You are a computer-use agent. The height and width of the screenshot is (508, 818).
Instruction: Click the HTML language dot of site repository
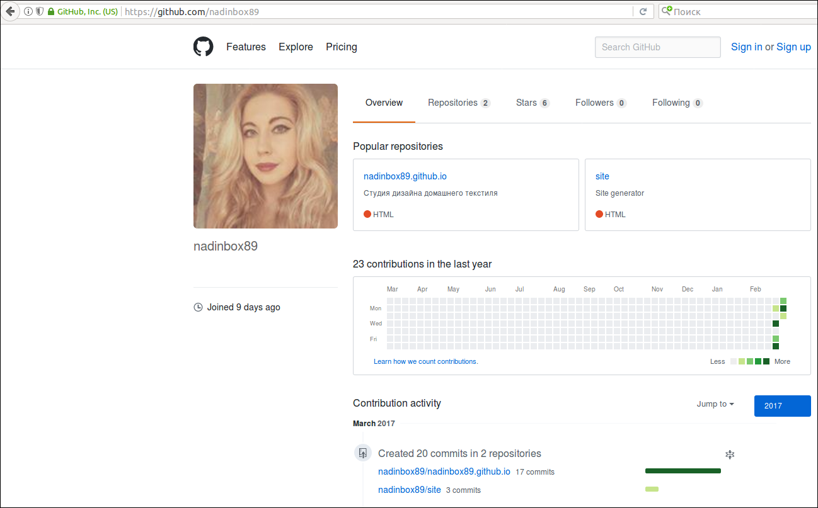(x=599, y=215)
